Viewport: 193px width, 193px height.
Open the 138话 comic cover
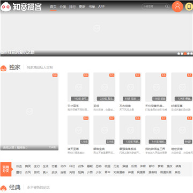[x=156, y=87]
